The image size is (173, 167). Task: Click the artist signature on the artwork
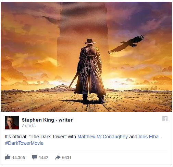[154, 89]
